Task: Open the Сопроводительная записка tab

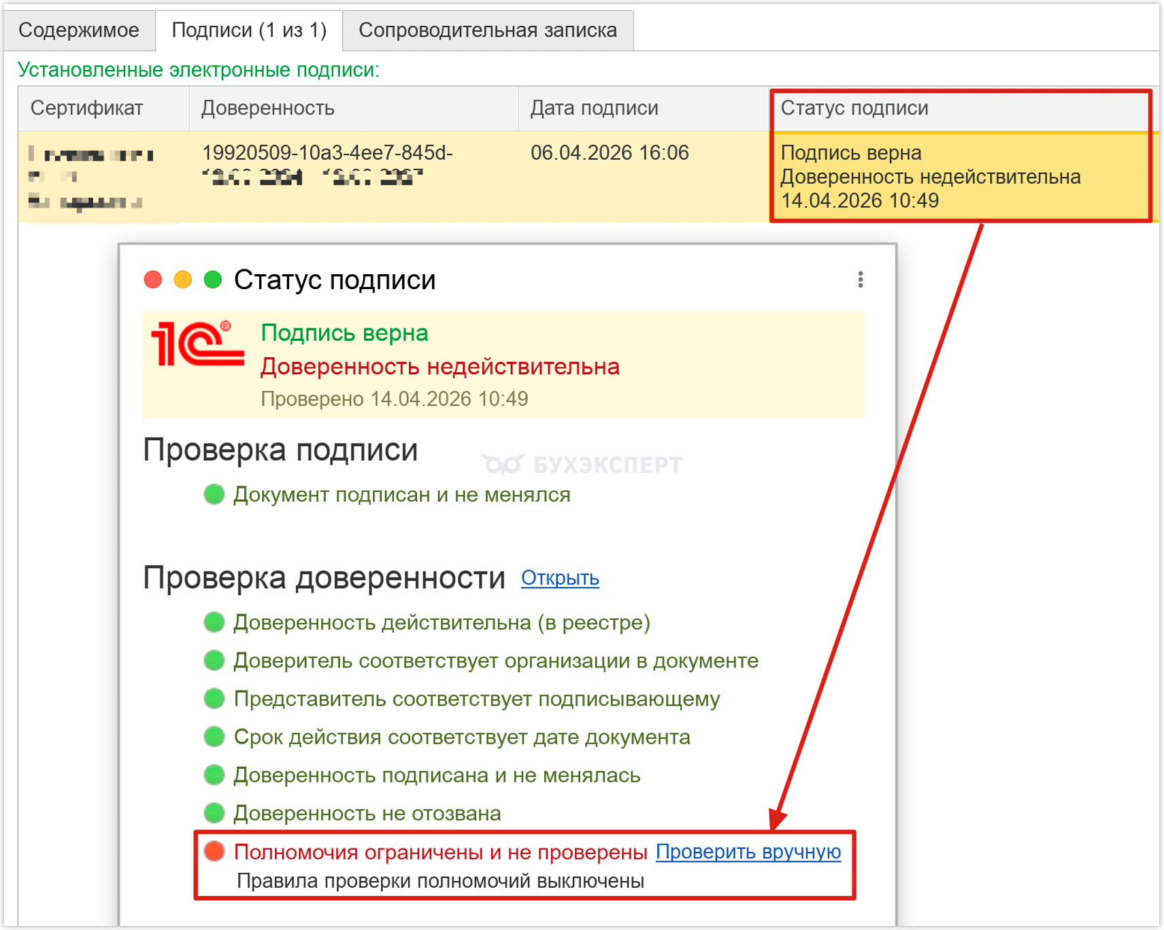Action: coord(488,31)
